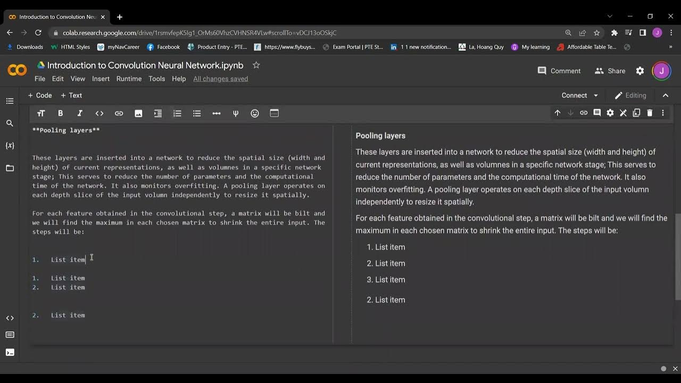681x383 pixels.
Task: Apply bold formatting to text cell
Action: coord(60,113)
